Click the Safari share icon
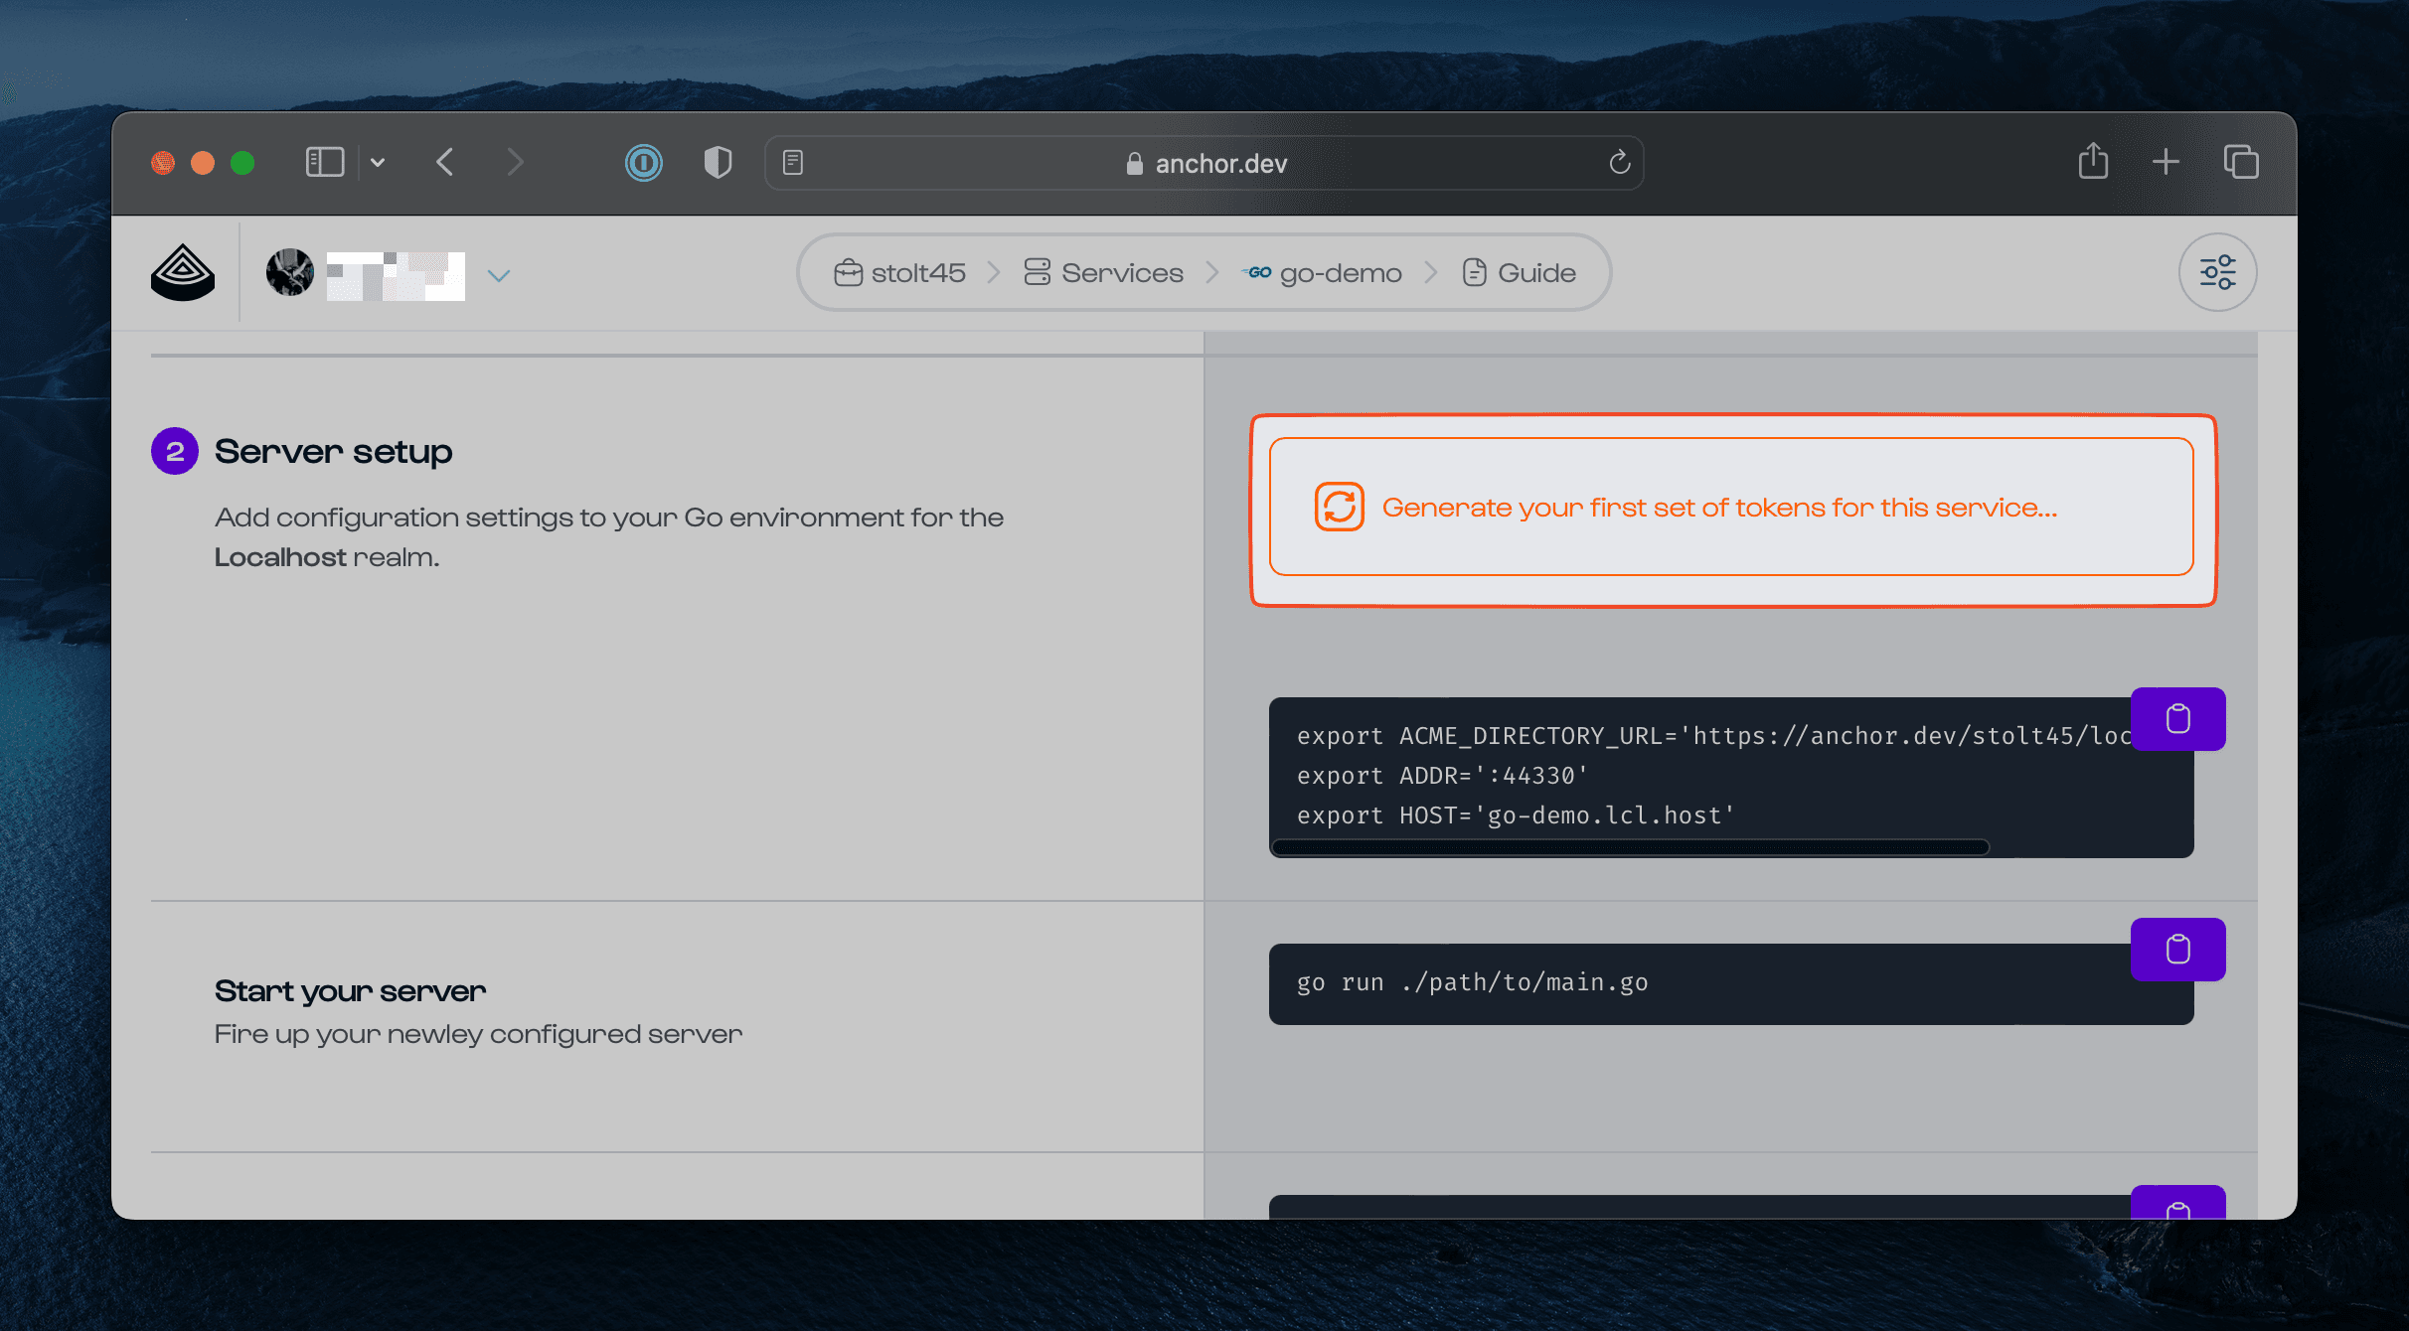2409x1331 pixels. coord(2093,162)
